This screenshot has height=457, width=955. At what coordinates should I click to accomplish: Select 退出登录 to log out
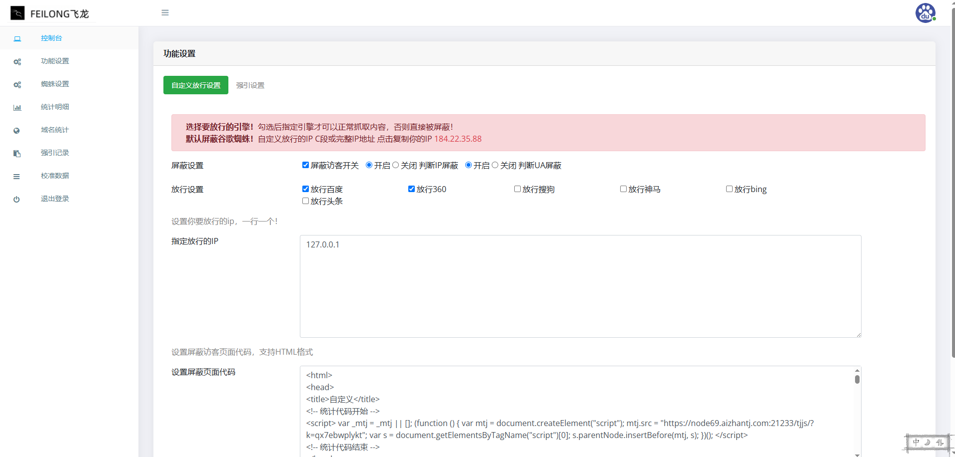click(55, 199)
